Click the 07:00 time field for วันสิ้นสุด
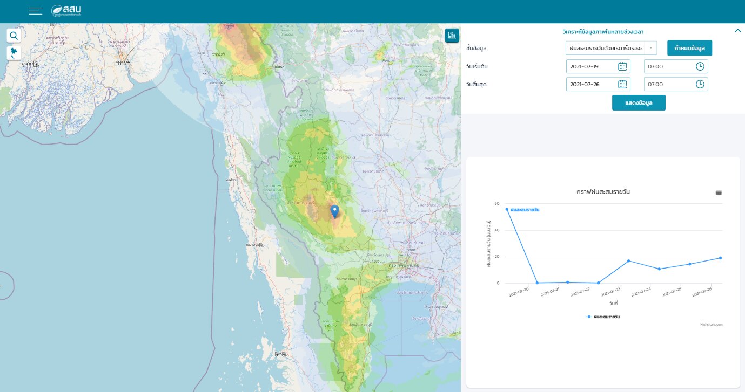Image resolution: width=745 pixels, height=392 pixels. (x=676, y=84)
